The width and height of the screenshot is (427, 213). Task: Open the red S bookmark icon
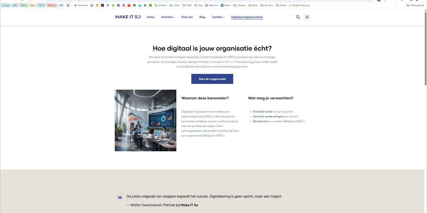pyautogui.click(x=129, y=5)
